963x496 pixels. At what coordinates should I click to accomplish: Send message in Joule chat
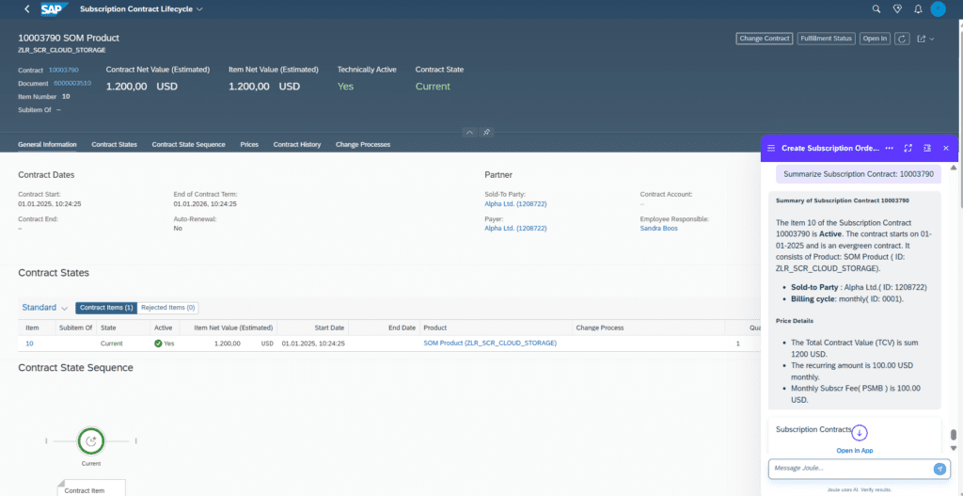tap(939, 469)
